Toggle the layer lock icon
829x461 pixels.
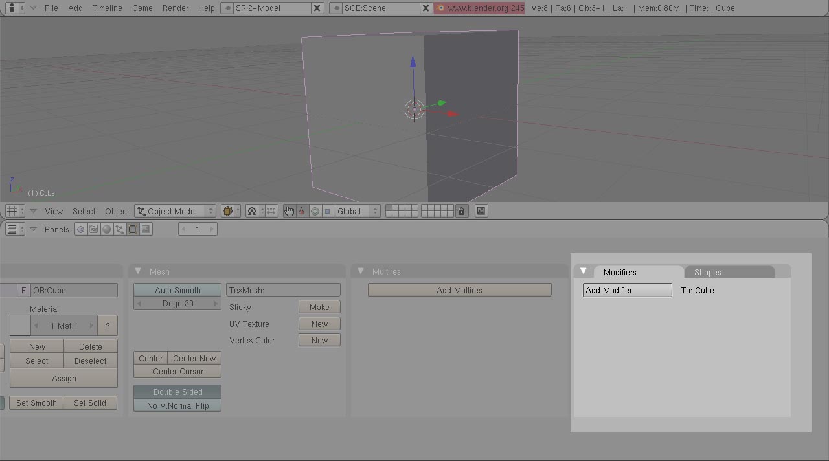[x=461, y=211]
